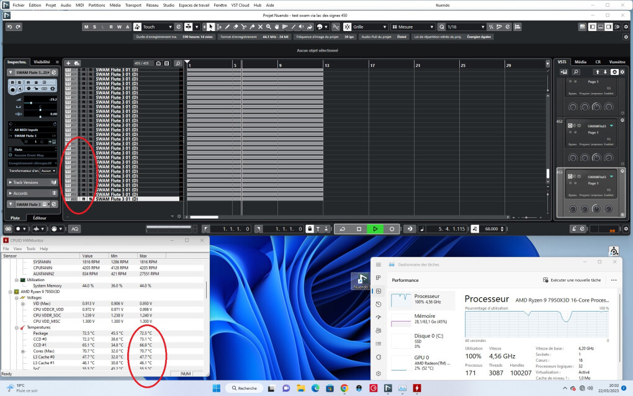Image resolution: width=633 pixels, height=396 pixels.
Task: Start playback with the green Play button
Action: tap(375, 229)
